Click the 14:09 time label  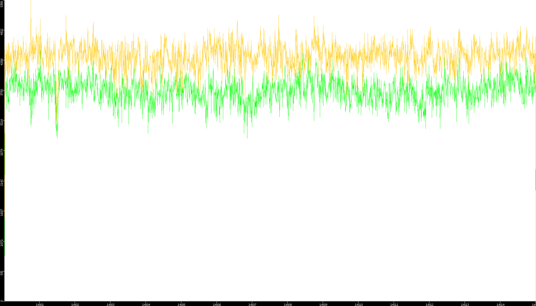tap(323, 305)
